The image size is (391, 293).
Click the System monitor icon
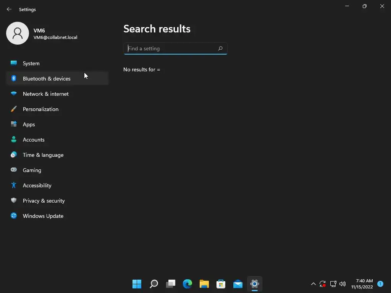coord(14,63)
